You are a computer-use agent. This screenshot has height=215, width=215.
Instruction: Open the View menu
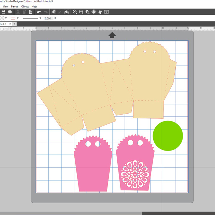click(5, 6)
